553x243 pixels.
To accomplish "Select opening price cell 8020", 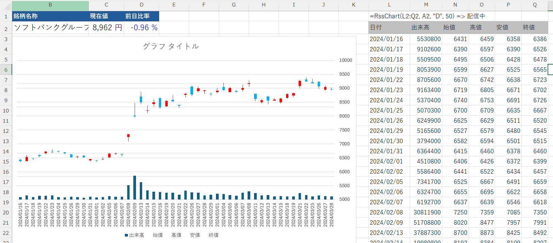I will (x=455, y=223).
